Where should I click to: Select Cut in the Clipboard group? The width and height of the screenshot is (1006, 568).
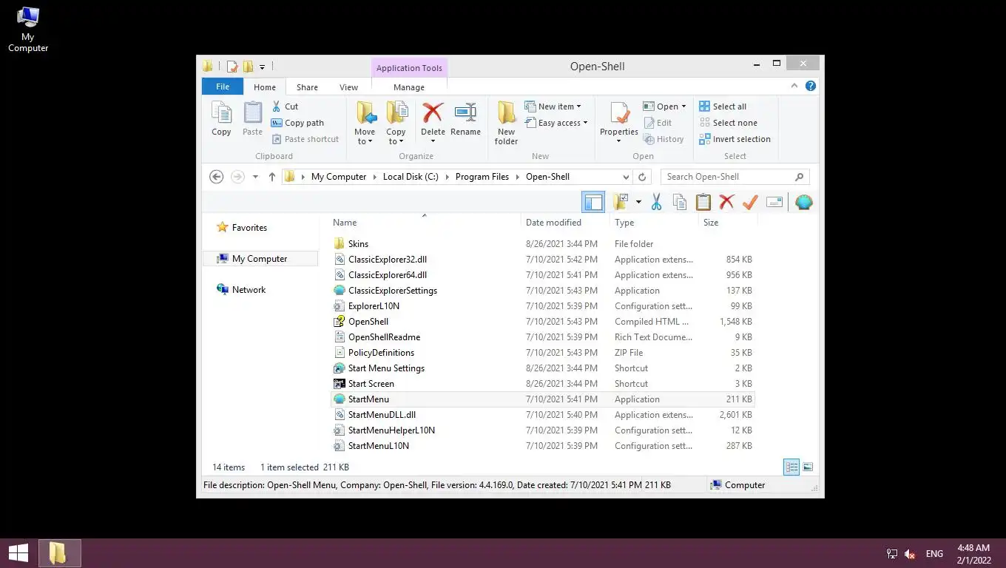285,106
